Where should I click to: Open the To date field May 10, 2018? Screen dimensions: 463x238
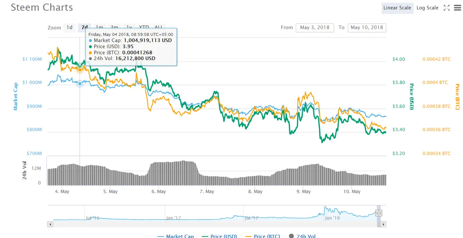coord(367,27)
